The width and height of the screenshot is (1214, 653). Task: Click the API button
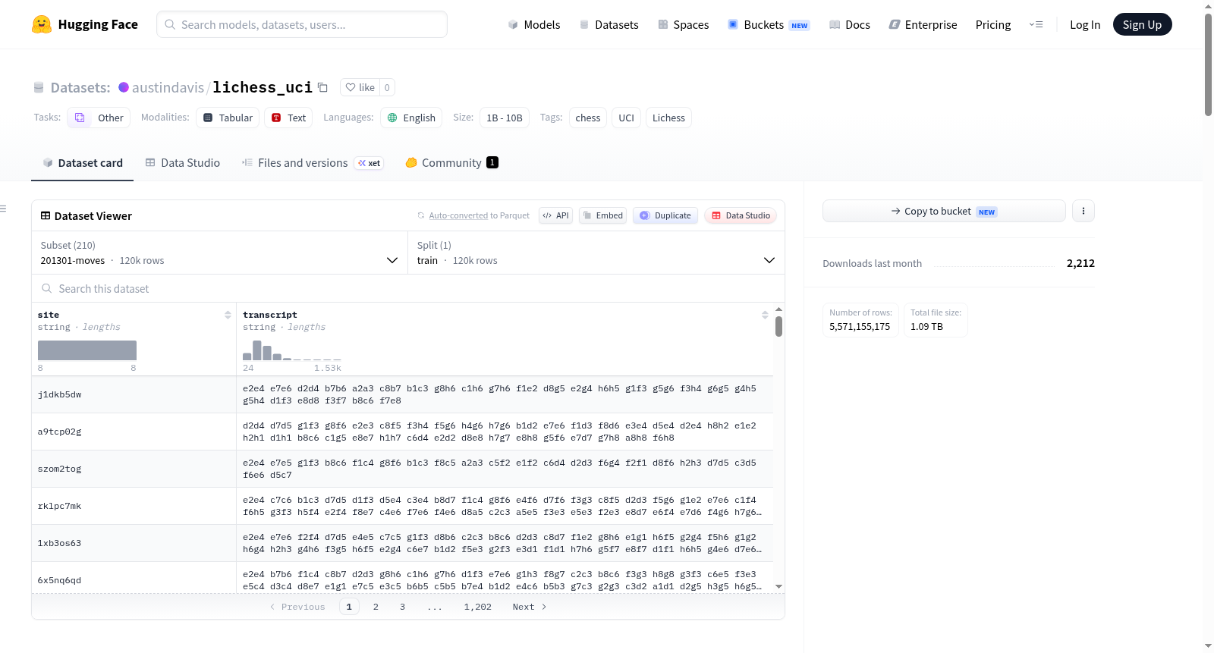click(555, 215)
